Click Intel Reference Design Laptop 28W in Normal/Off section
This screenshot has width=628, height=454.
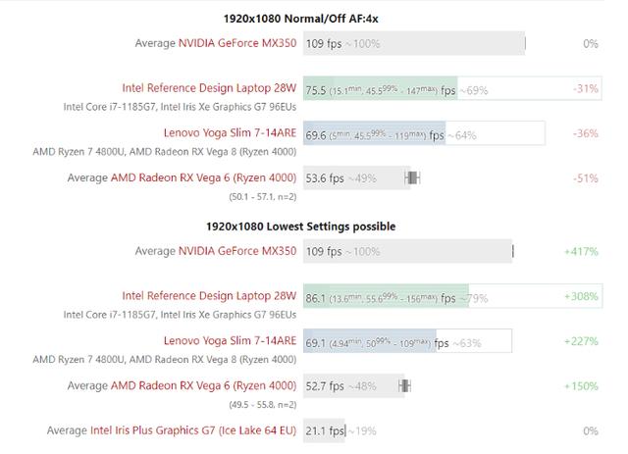tap(208, 87)
